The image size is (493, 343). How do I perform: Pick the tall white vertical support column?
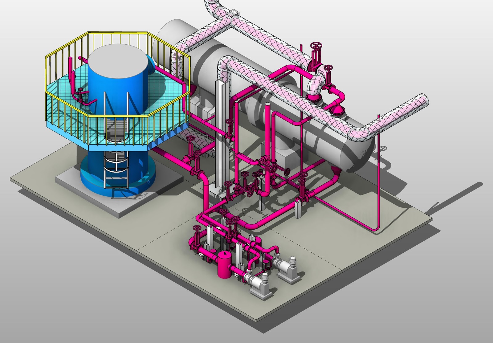(222, 136)
